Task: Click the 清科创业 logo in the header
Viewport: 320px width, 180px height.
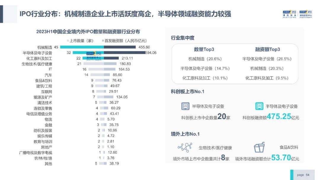Action: 289,14
